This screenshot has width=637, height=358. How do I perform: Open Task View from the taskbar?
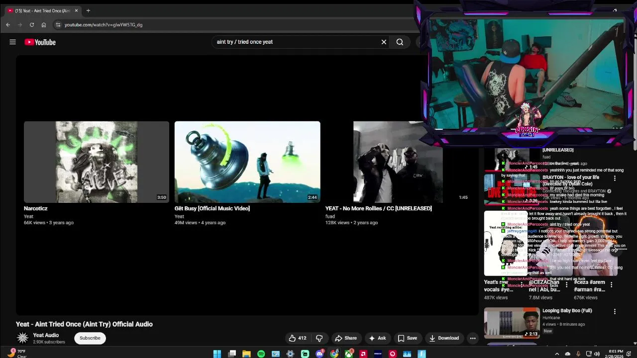pos(232,354)
